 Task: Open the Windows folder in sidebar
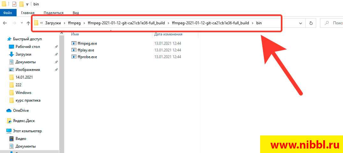coord(23,93)
